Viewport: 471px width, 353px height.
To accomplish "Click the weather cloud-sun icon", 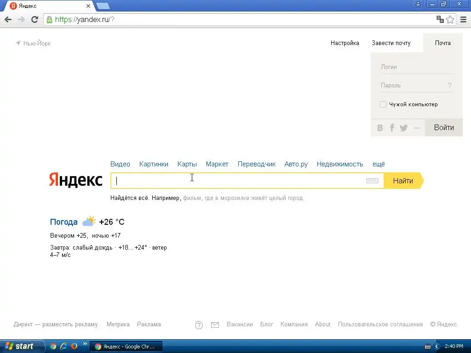I will point(89,222).
